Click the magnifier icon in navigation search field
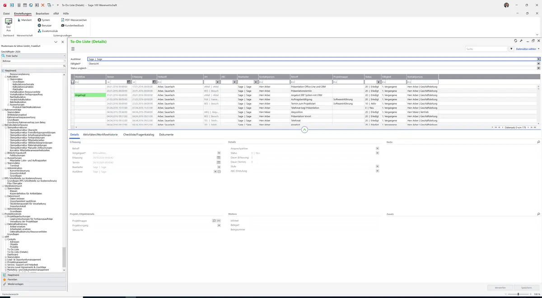The image size is (542, 298). click(65, 66)
